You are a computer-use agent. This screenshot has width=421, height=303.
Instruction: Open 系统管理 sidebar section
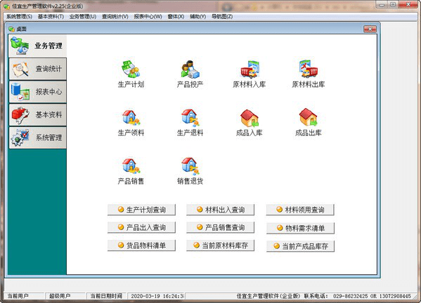[37, 137]
